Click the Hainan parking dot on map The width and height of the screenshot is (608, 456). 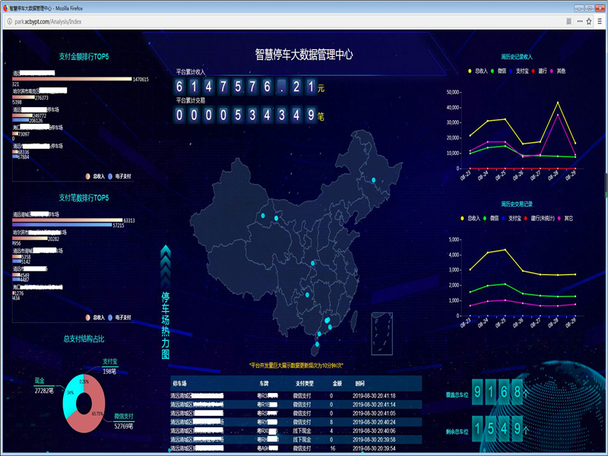click(x=317, y=344)
